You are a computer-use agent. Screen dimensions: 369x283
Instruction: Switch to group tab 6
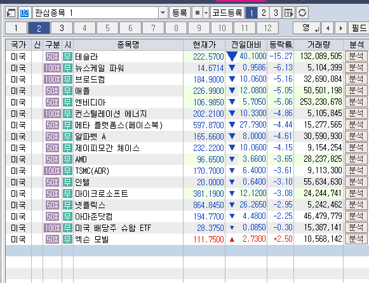130,28
